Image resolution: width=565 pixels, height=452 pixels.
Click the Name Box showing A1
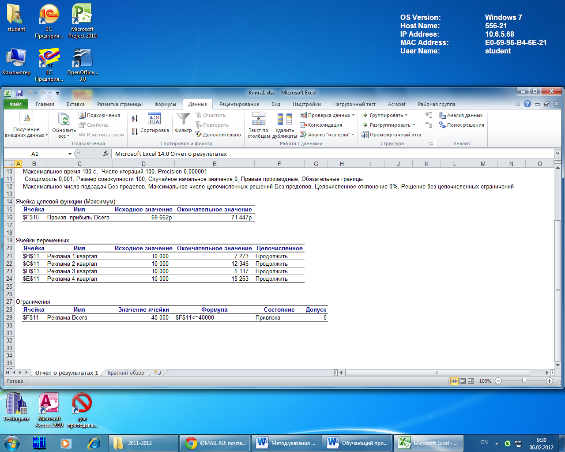pyautogui.click(x=35, y=154)
